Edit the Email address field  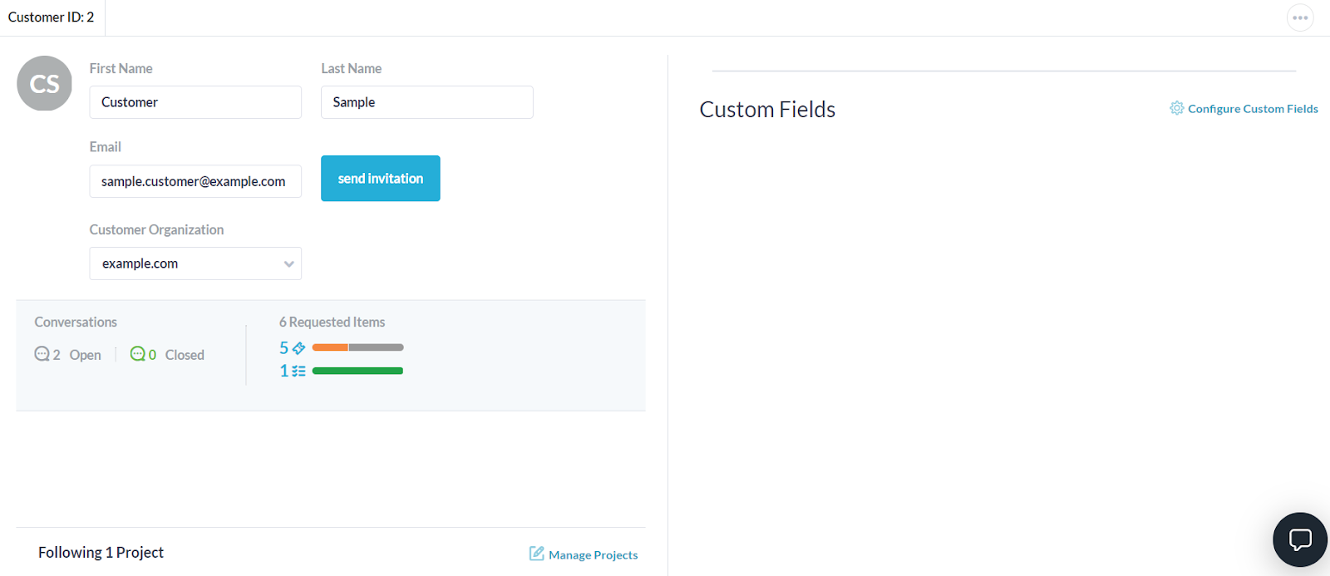[195, 181]
